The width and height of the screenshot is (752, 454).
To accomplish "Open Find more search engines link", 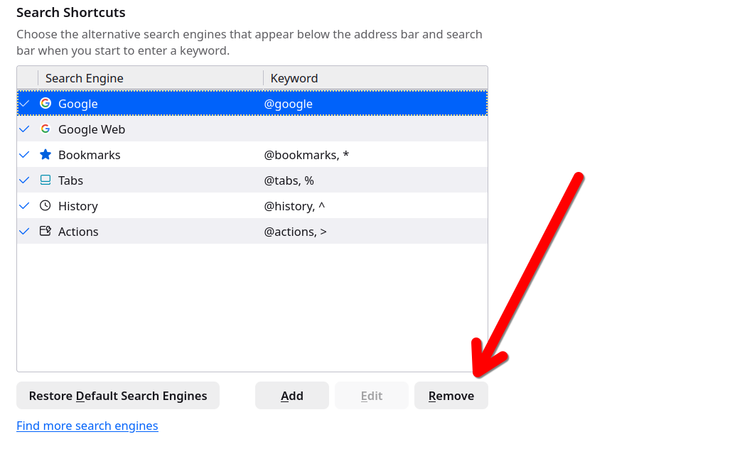I will click(x=87, y=426).
